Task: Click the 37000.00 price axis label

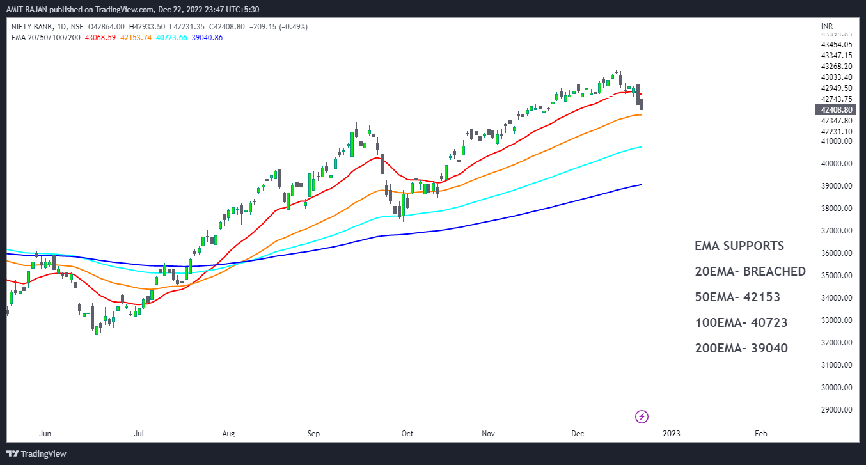Action: pyautogui.click(x=837, y=231)
